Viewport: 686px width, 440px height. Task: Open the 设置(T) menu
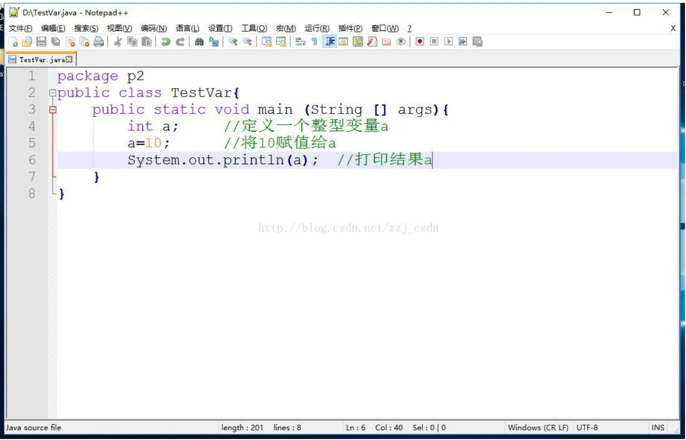click(220, 28)
